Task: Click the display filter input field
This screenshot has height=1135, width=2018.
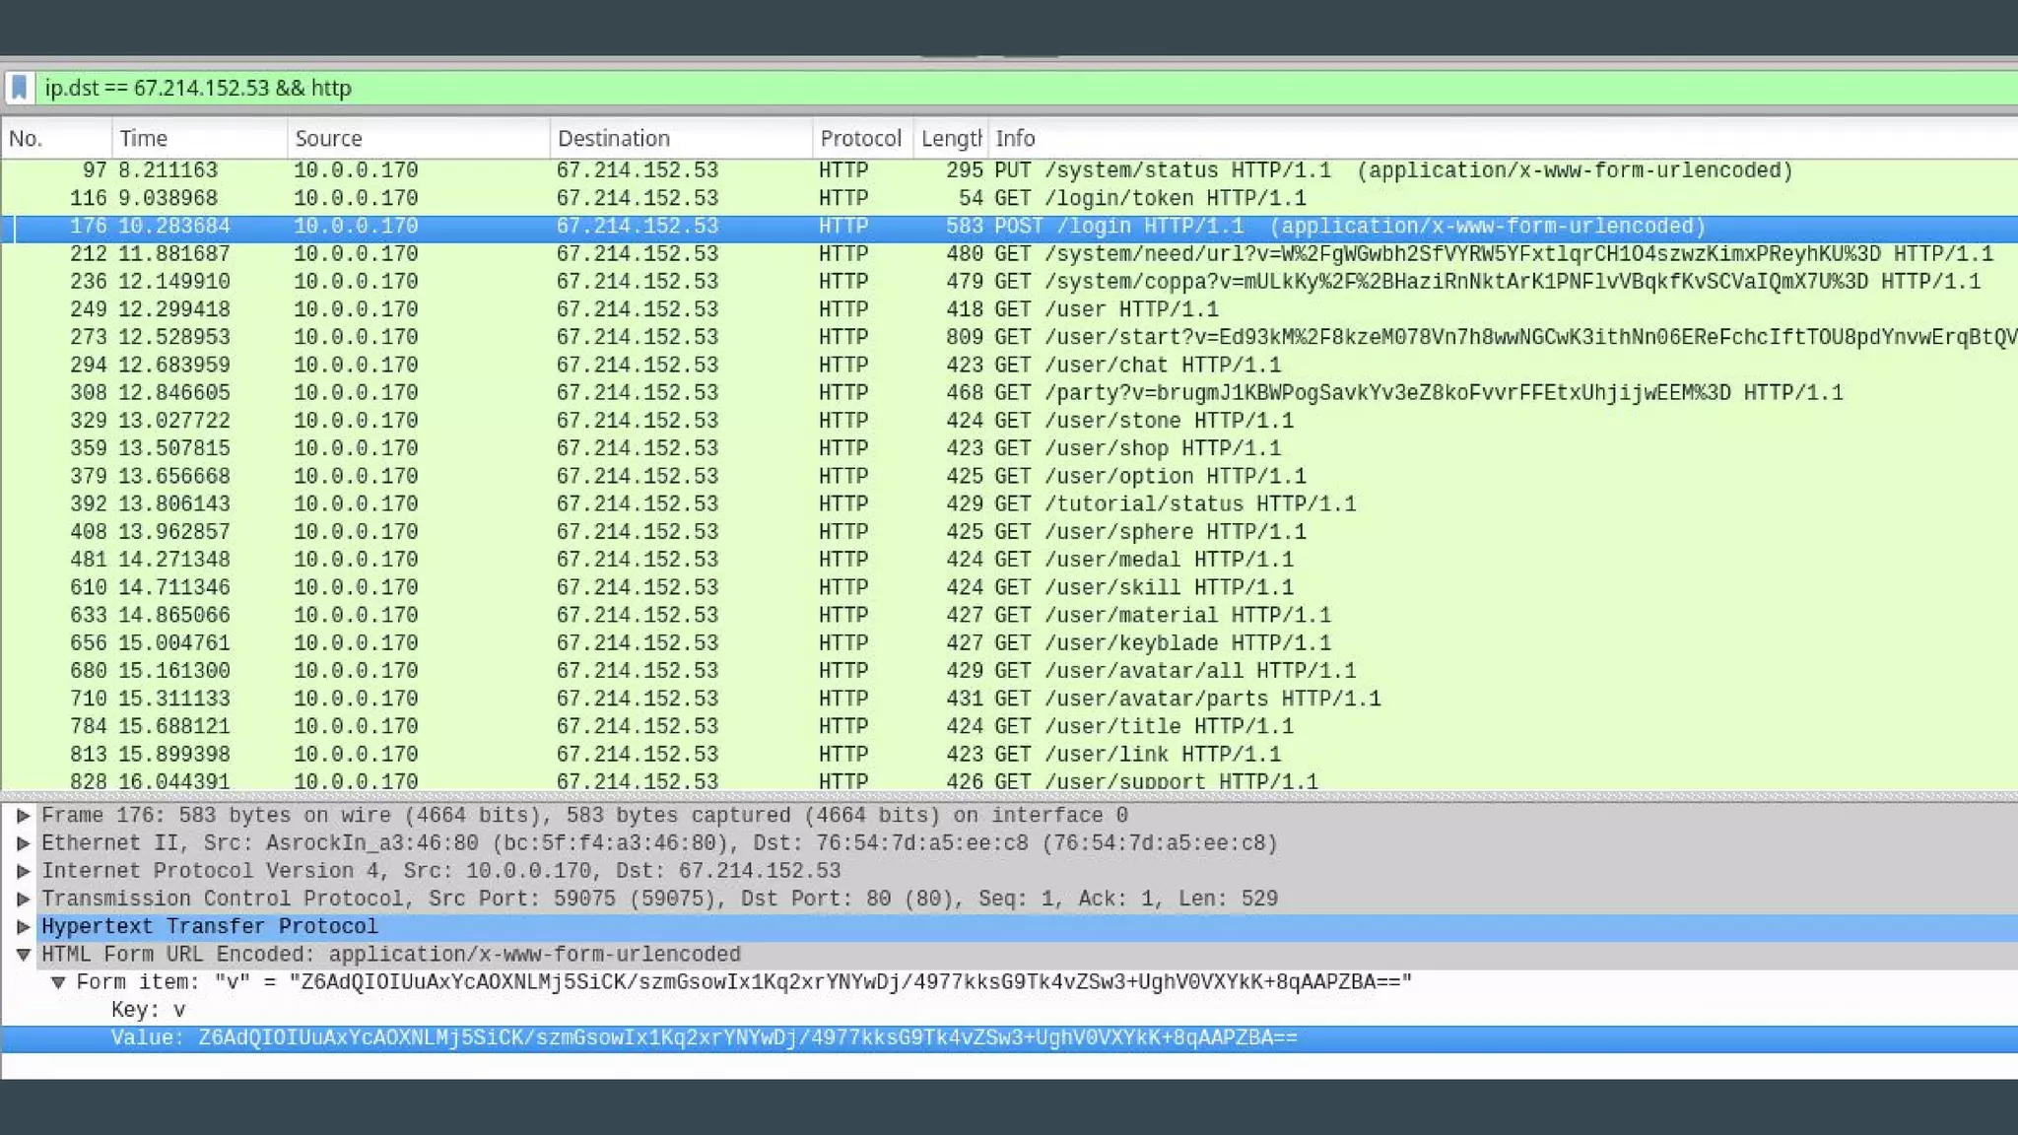Action: pyautogui.click(x=985, y=88)
